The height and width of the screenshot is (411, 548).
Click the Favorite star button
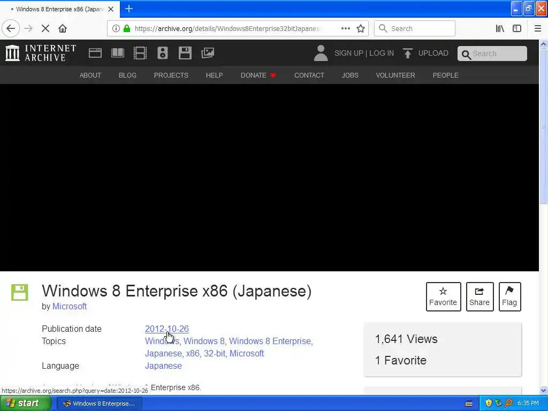coord(443,296)
